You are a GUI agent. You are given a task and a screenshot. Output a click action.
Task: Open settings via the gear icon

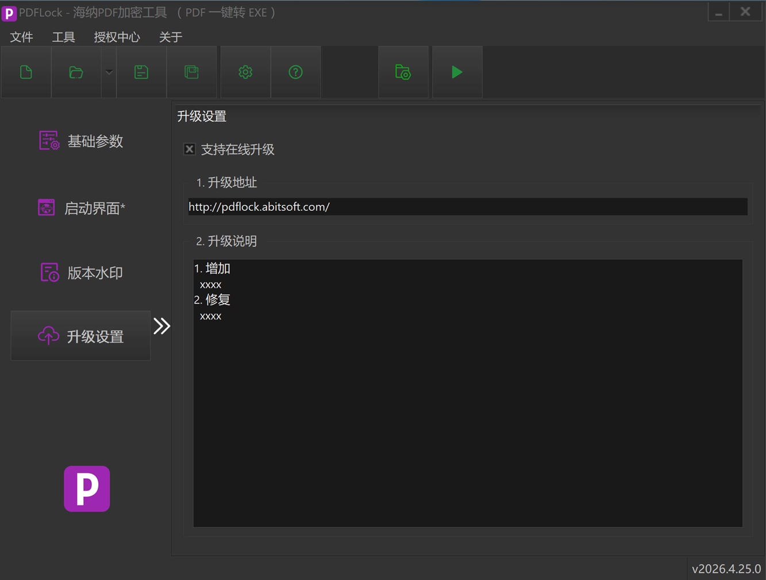245,72
